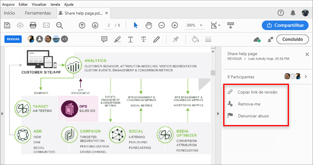
Task: Click the gray placeholder reviewer avatar
Action: click(x=40, y=39)
